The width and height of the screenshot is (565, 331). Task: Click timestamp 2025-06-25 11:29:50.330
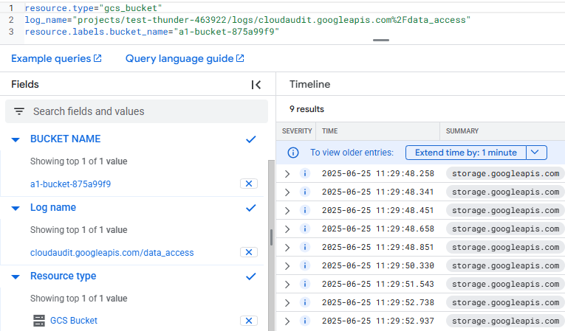378,265
